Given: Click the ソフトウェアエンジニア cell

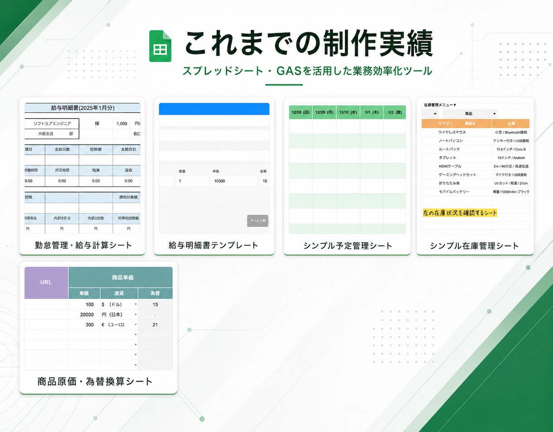Looking at the screenshot, I should pos(52,123).
